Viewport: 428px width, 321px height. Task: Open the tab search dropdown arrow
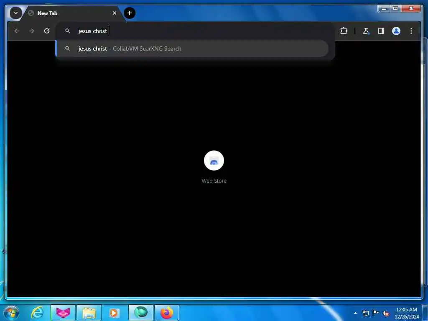coord(16,13)
